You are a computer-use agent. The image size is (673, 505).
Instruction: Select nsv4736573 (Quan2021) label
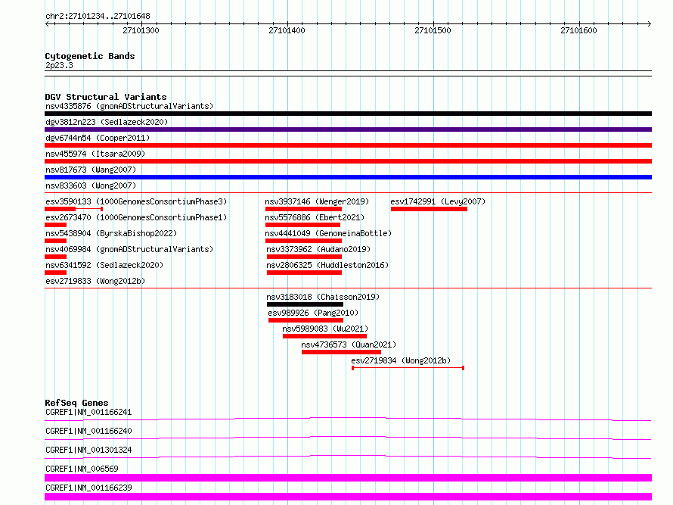349,344
